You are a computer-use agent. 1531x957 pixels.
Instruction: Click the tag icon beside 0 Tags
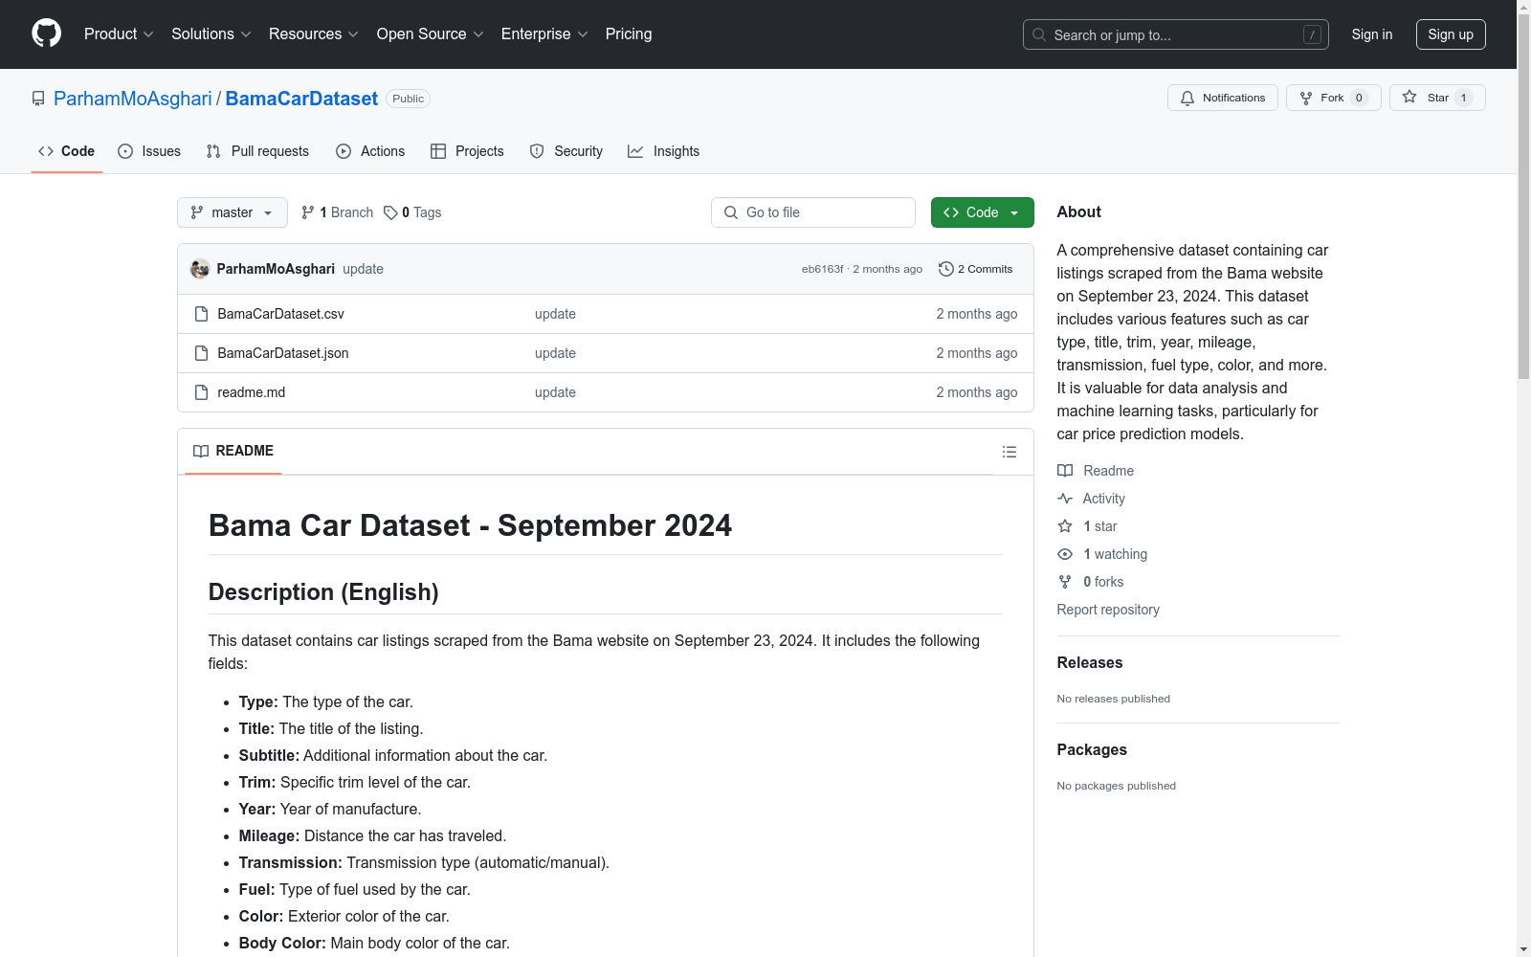click(390, 212)
